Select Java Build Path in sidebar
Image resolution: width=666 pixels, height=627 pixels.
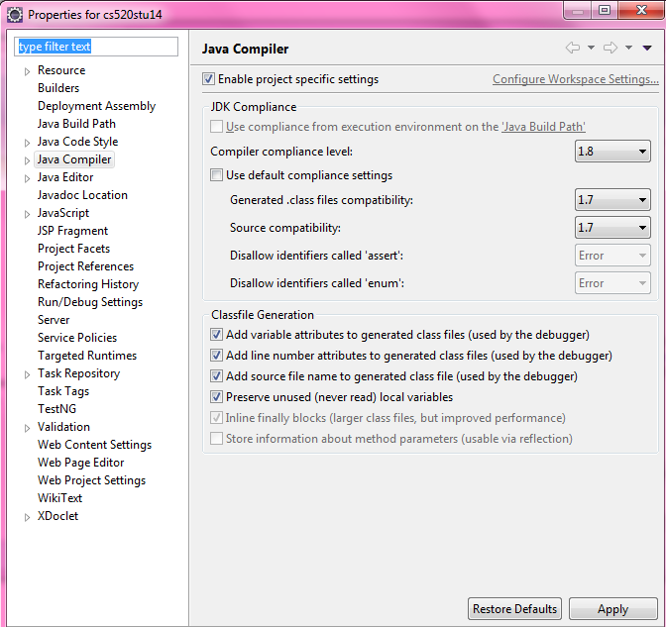coord(76,124)
